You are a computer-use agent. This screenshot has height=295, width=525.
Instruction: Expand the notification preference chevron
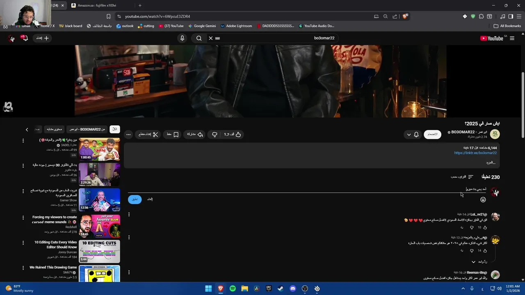point(409,134)
